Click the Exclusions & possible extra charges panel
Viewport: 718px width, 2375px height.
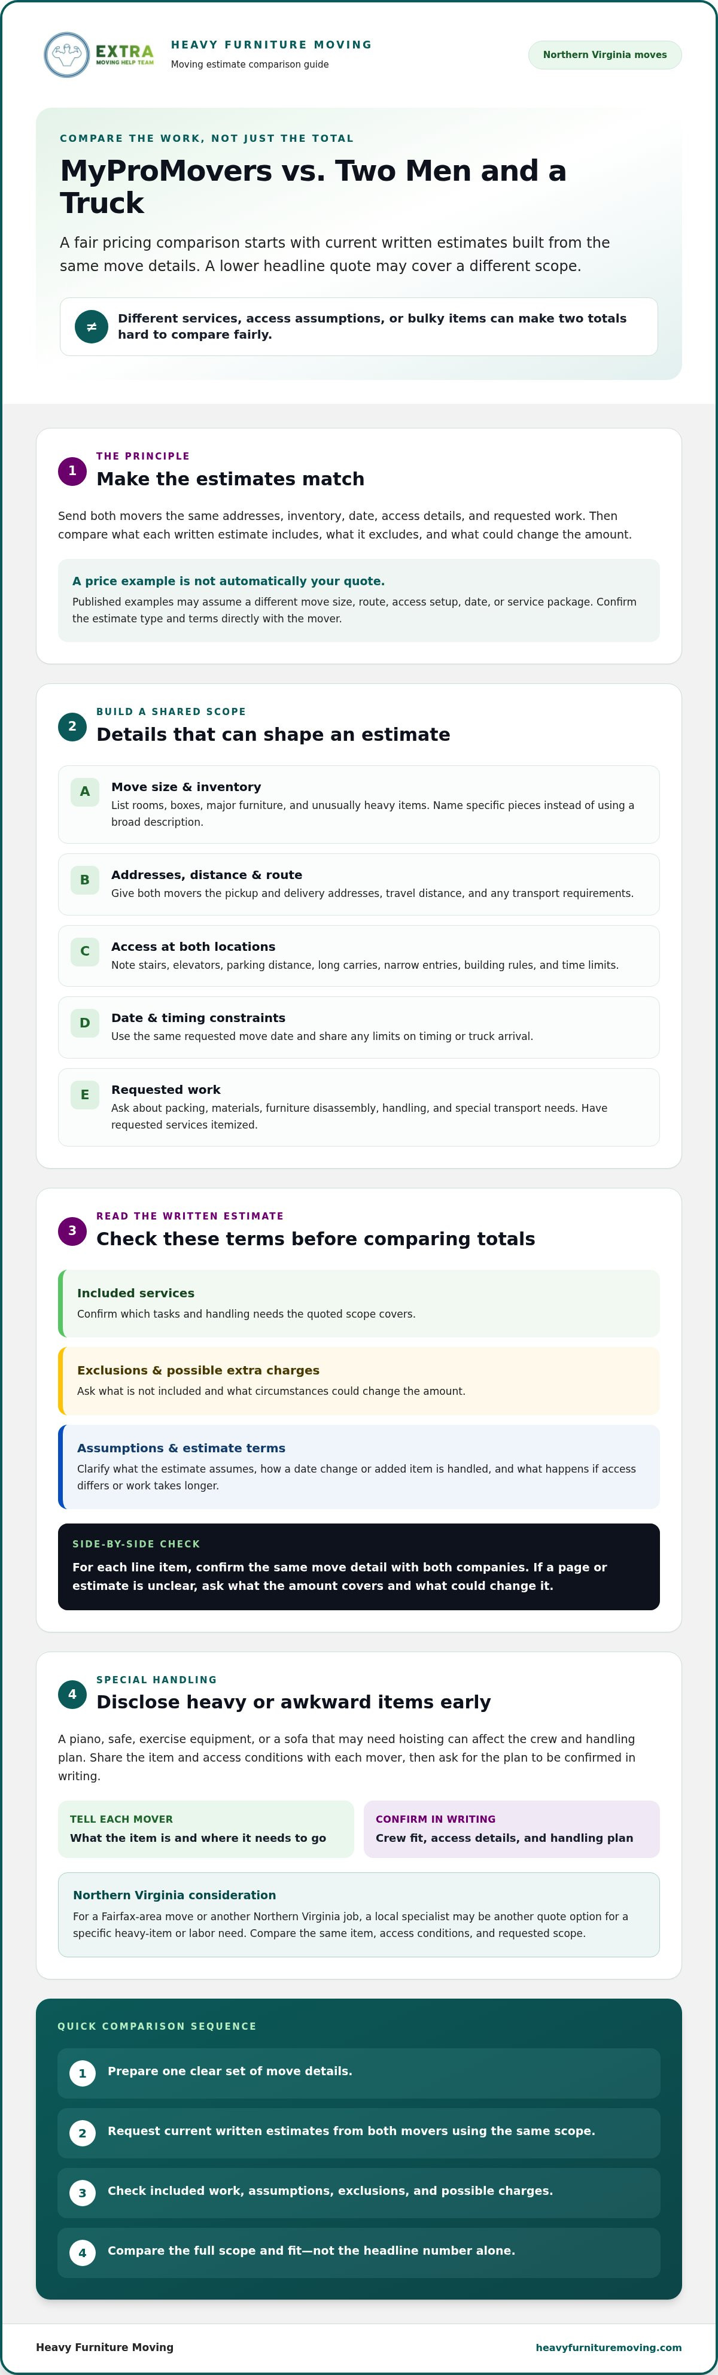[x=358, y=1380]
